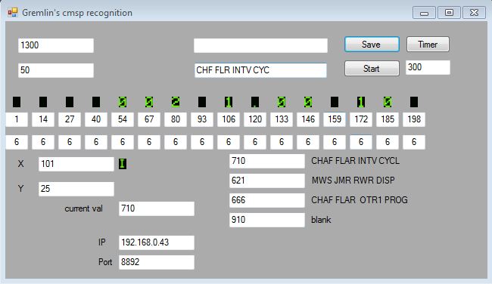This screenshot has height=284, width=492.
Task: Click the offset field showing 54
Action: [123, 119]
